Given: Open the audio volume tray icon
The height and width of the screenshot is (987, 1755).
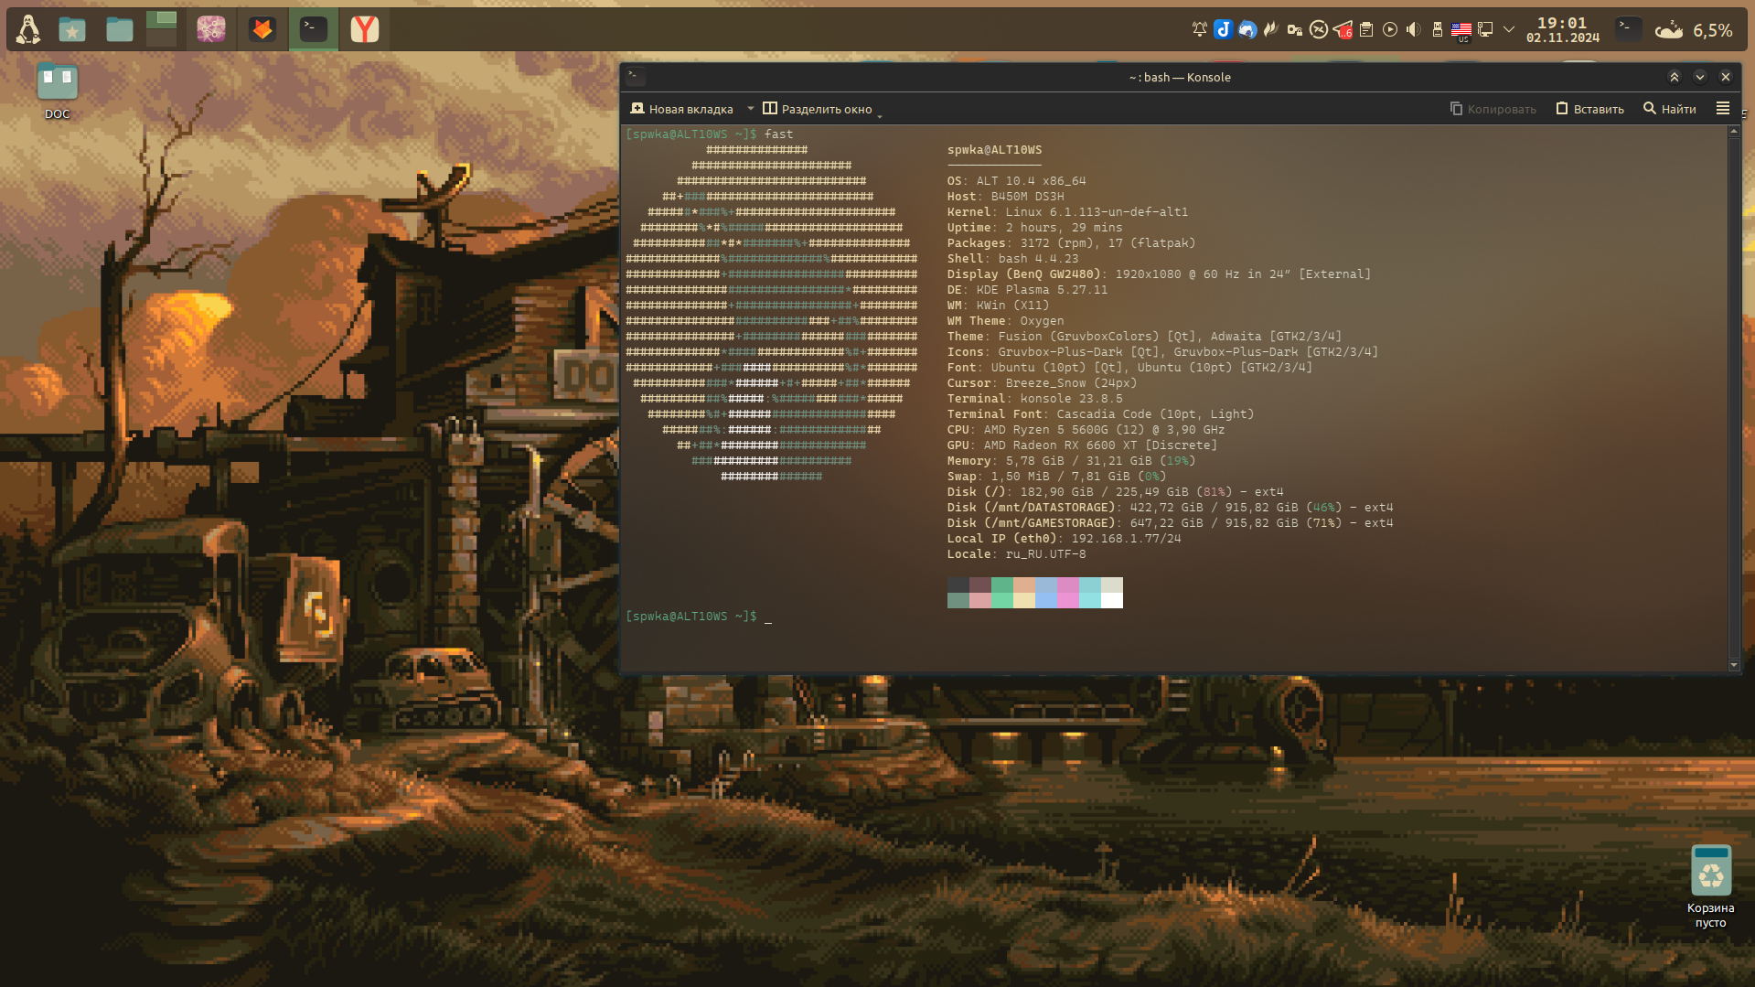Looking at the screenshot, I should pyautogui.click(x=1413, y=29).
